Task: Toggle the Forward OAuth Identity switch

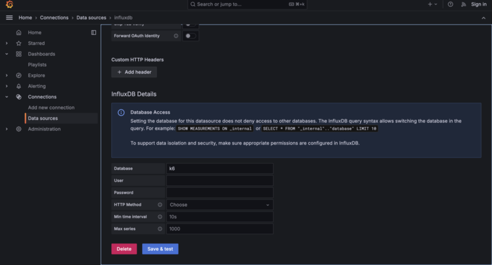Action: point(191,36)
